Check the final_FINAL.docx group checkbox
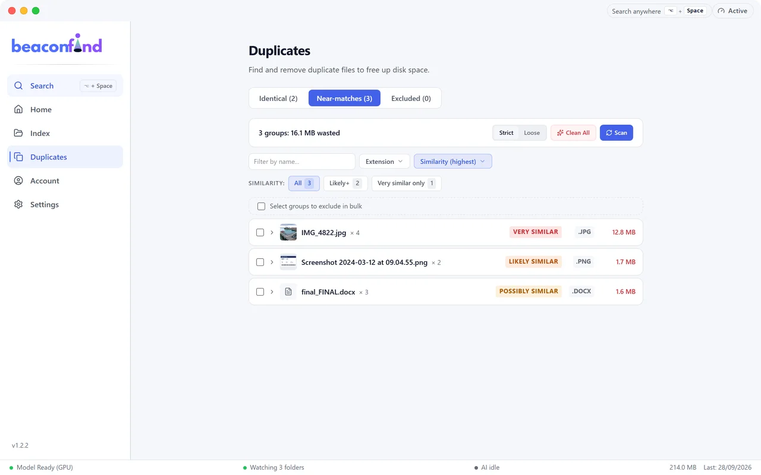Viewport: 761px width, 475px height. click(x=260, y=292)
